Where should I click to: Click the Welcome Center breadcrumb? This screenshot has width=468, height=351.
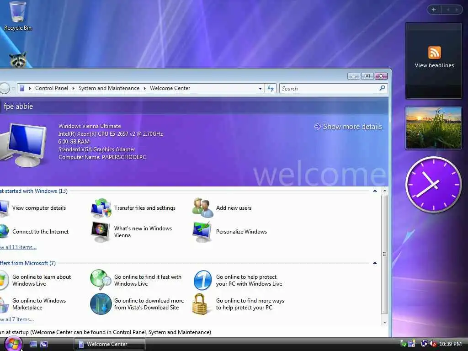[170, 88]
